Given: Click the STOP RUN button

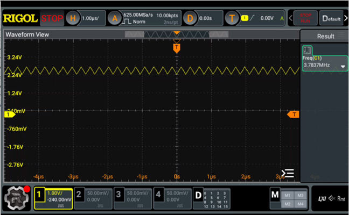Looking at the screenshot, I should pos(305,18).
